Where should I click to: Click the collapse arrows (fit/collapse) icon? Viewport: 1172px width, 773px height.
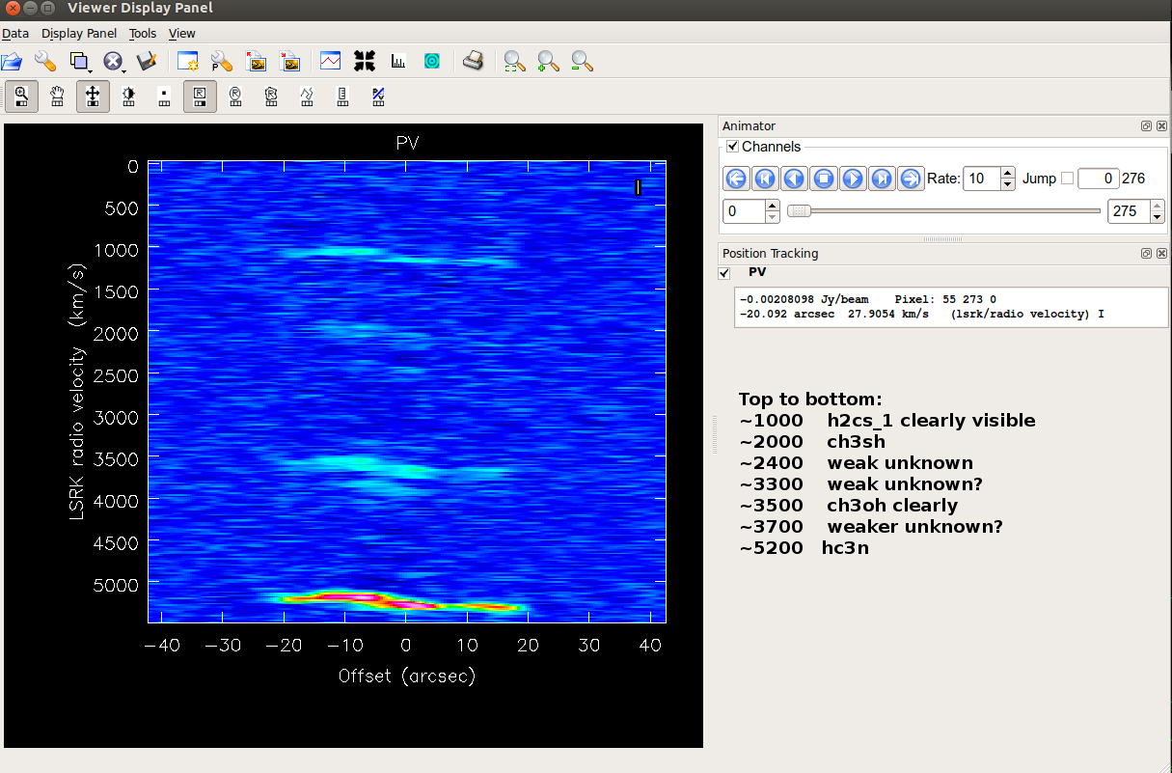pyautogui.click(x=364, y=62)
